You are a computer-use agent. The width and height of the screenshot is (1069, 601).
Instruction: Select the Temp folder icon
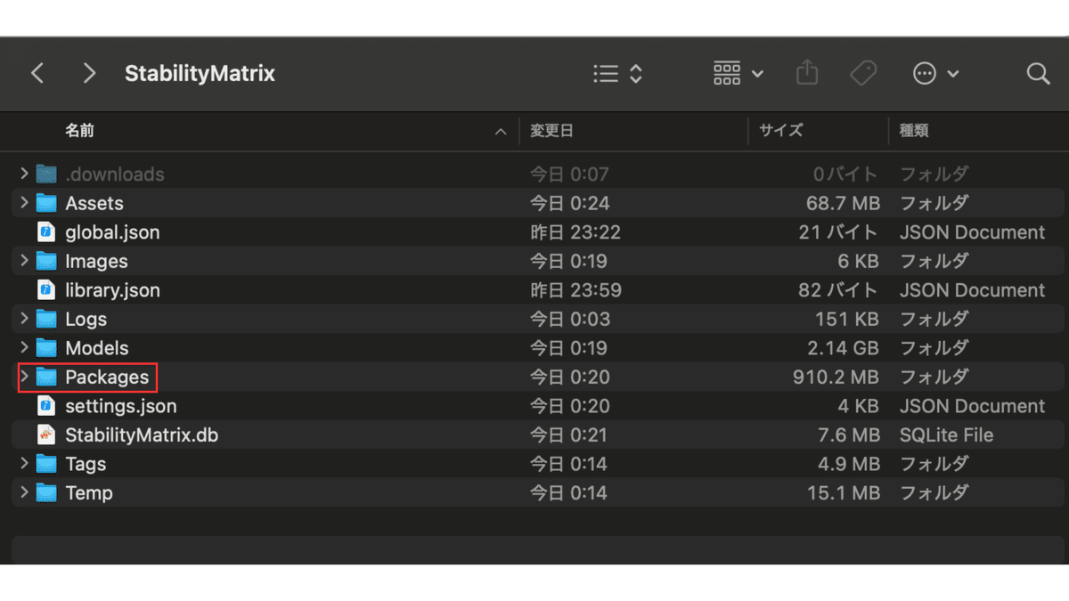click(x=46, y=492)
